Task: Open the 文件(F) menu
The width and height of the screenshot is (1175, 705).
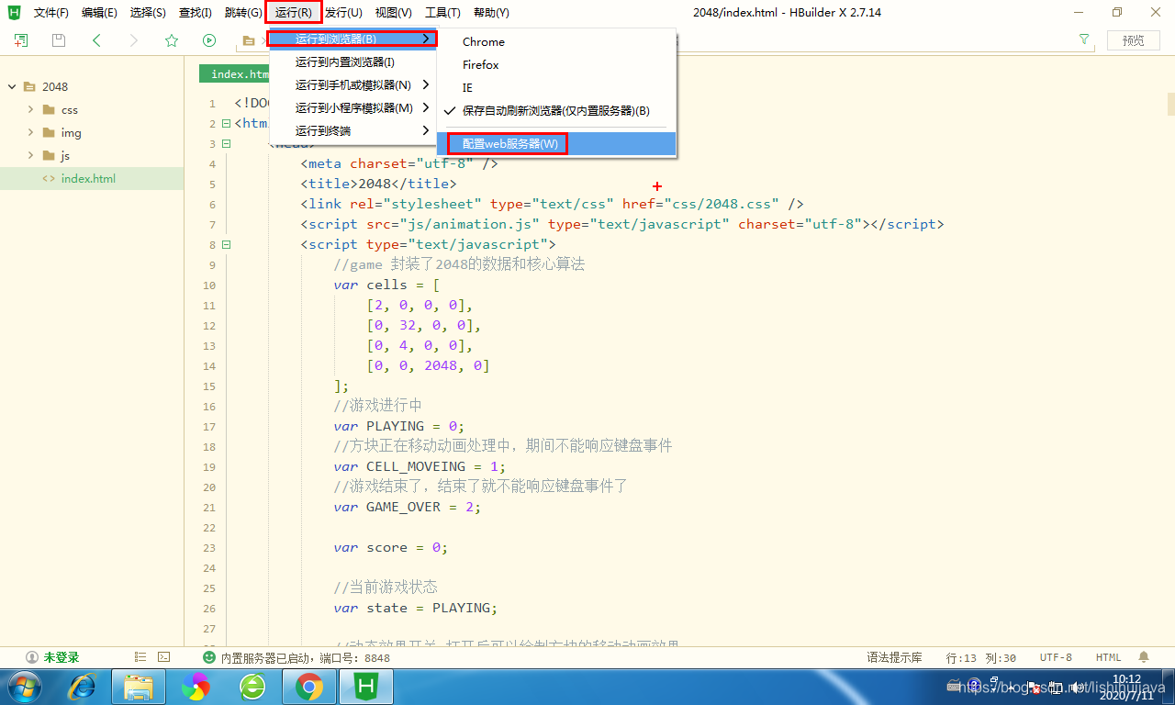Action: [x=51, y=13]
